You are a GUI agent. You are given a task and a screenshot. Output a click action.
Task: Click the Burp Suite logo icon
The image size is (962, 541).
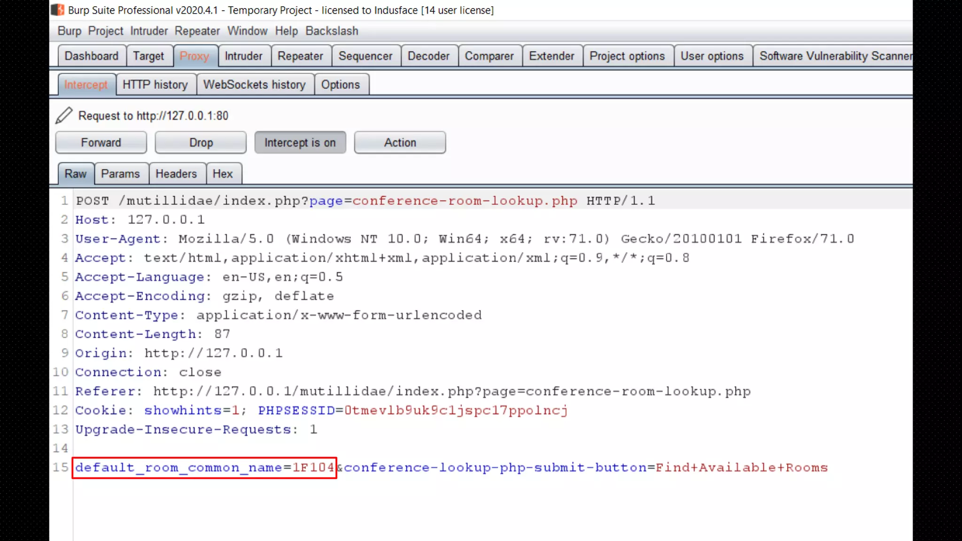(58, 10)
